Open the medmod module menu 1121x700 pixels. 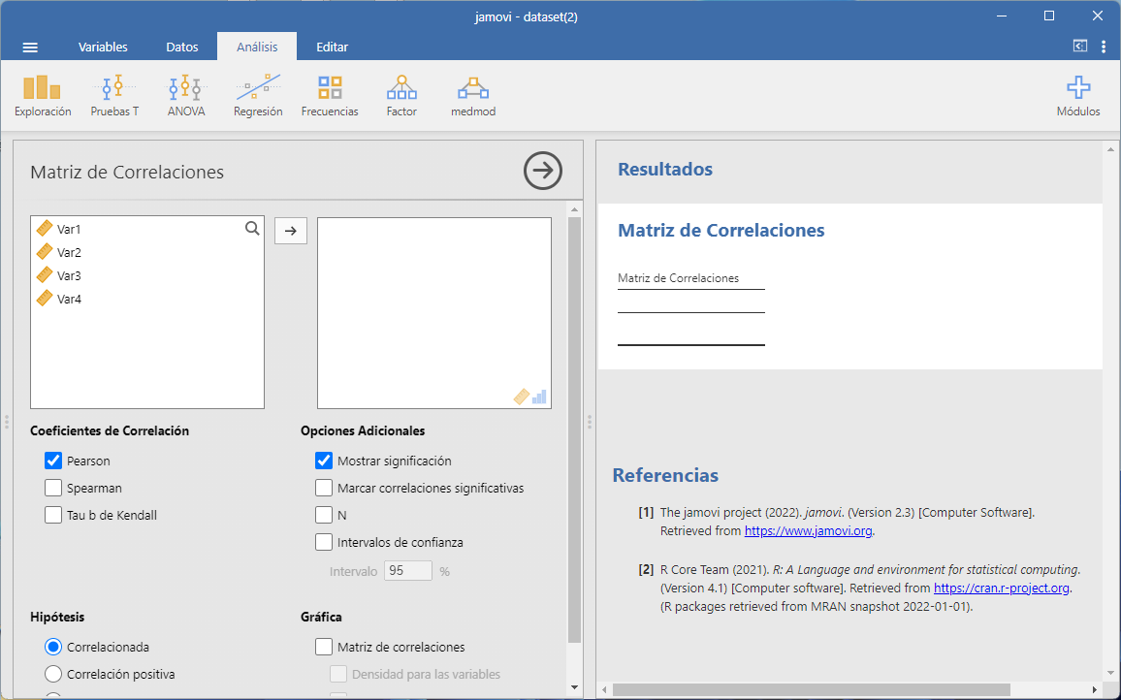473,96
